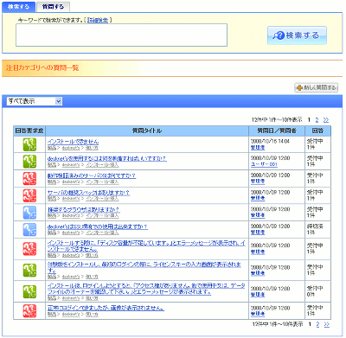Click the 検索する search button
Image resolution: width=346 pixels, height=338 pixels.
[297, 35]
